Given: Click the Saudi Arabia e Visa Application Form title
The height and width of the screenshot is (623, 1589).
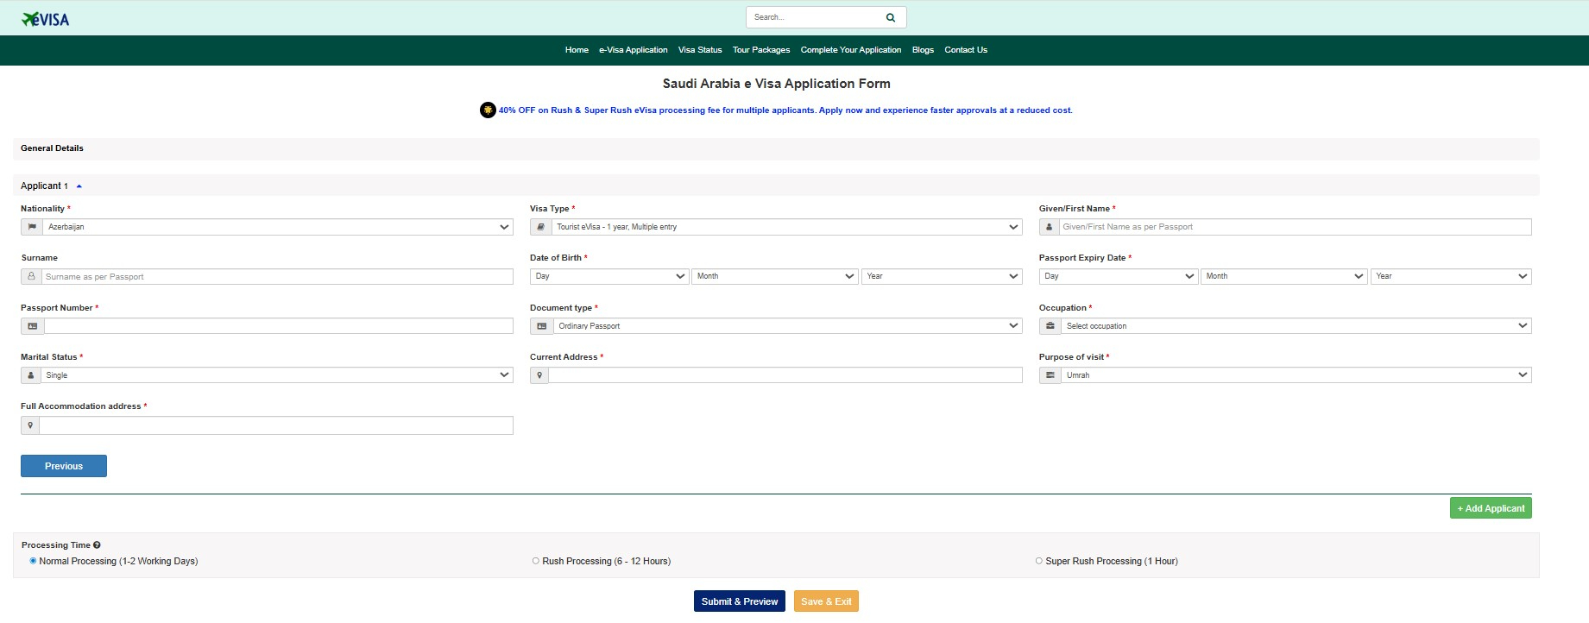Looking at the screenshot, I should pyautogui.click(x=776, y=84).
